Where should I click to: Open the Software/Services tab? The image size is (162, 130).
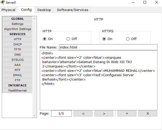(73, 10)
